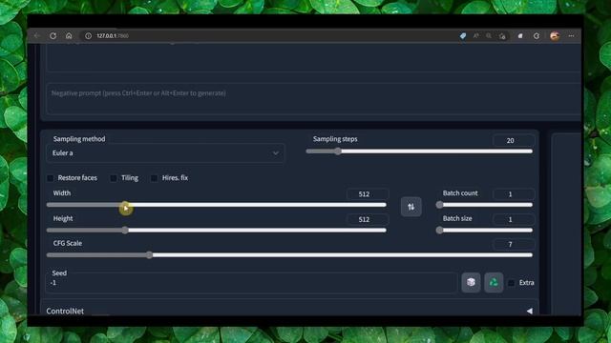Viewport: 611px width, 343px height.
Task: Click the Batch count value field
Action: pos(514,194)
